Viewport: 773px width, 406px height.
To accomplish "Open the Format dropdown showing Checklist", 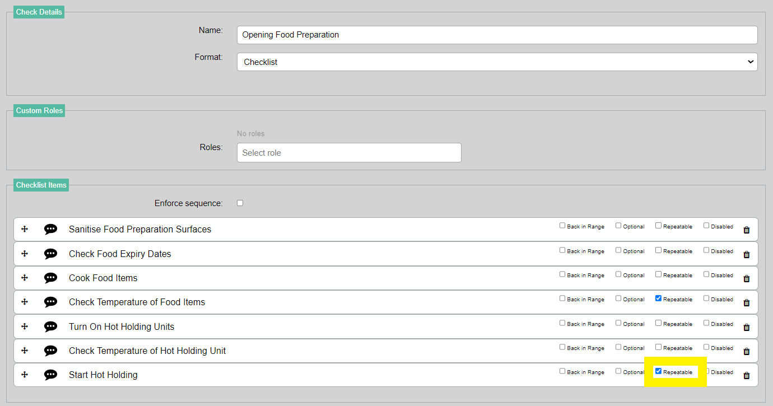I will pos(497,62).
